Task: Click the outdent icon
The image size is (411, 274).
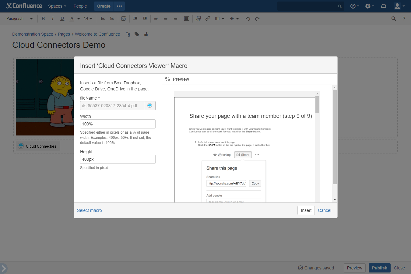Action: click(135, 19)
